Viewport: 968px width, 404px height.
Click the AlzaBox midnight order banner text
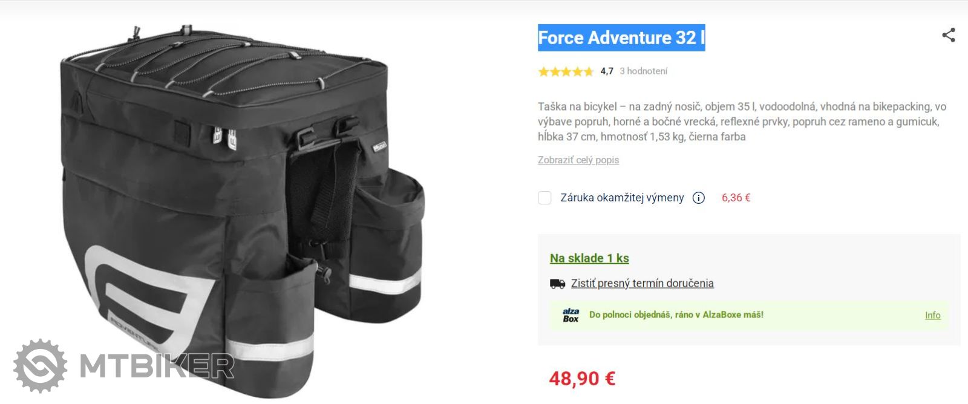tap(676, 314)
